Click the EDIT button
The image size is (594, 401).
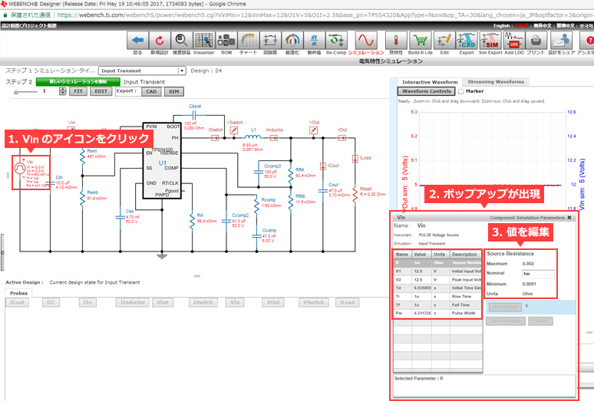tap(101, 91)
